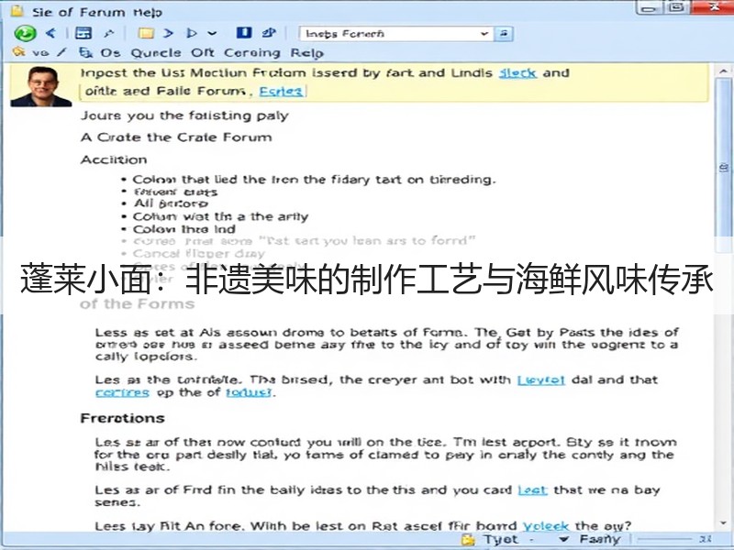Click the dark blue info icon
Viewport: 734px width, 550px height.
pos(244,32)
